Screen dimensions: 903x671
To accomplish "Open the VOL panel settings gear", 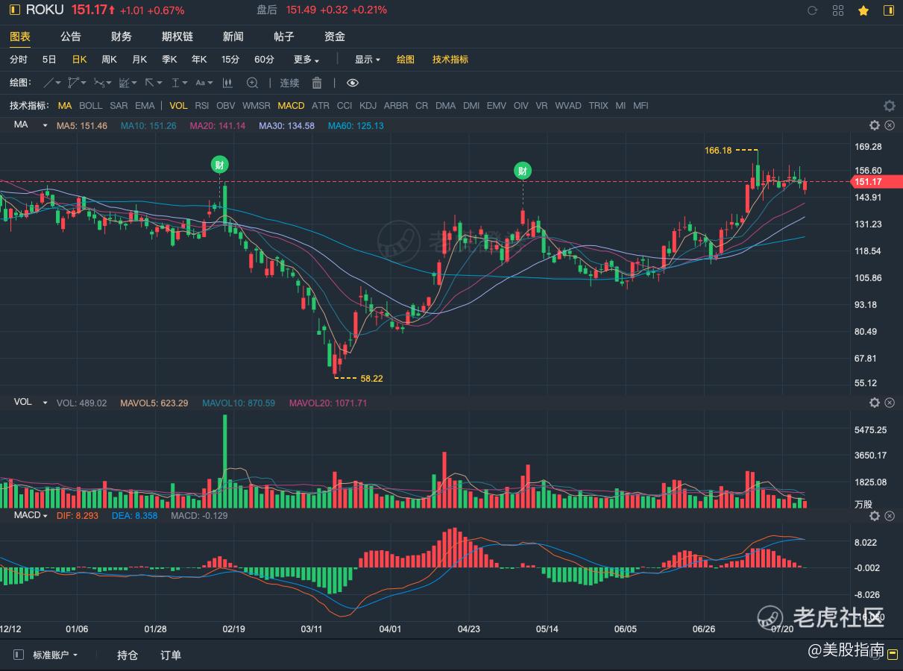I will click(875, 403).
